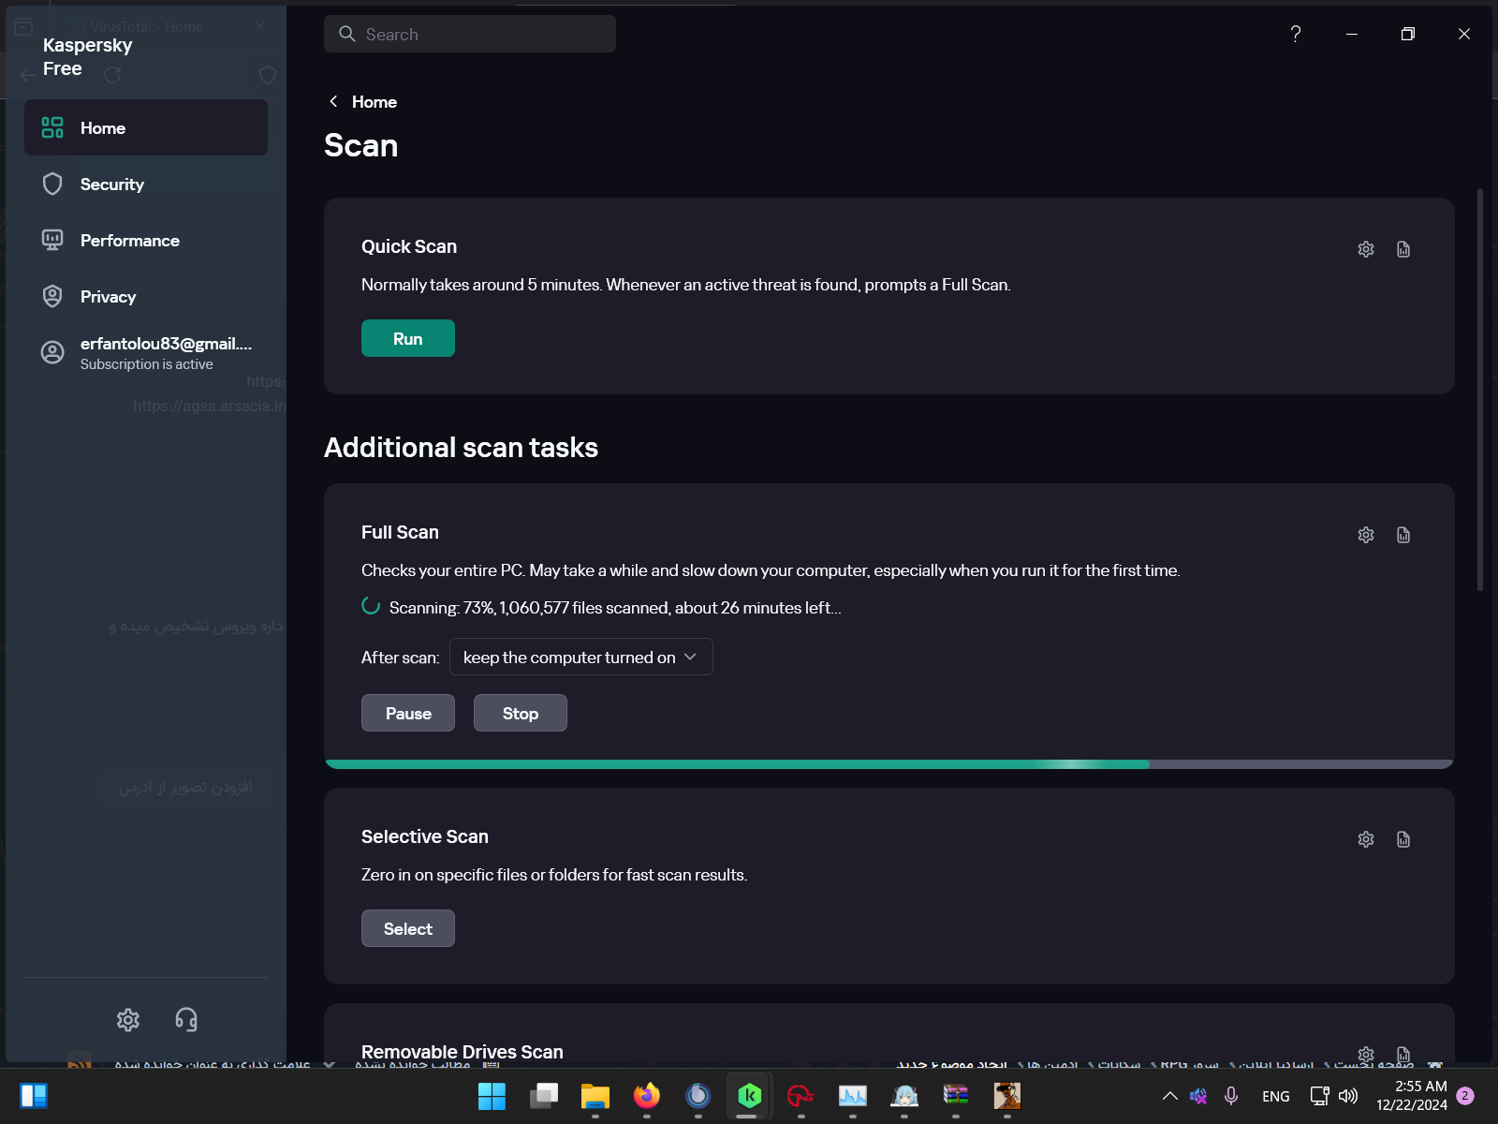The height and width of the screenshot is (1124, 1498).
Task: Show hidden tray icons chevron
Action: (1170, 1096)
